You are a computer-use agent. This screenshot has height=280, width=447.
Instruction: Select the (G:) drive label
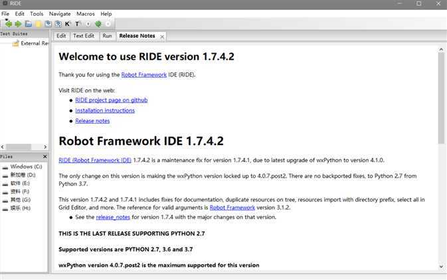21,200
